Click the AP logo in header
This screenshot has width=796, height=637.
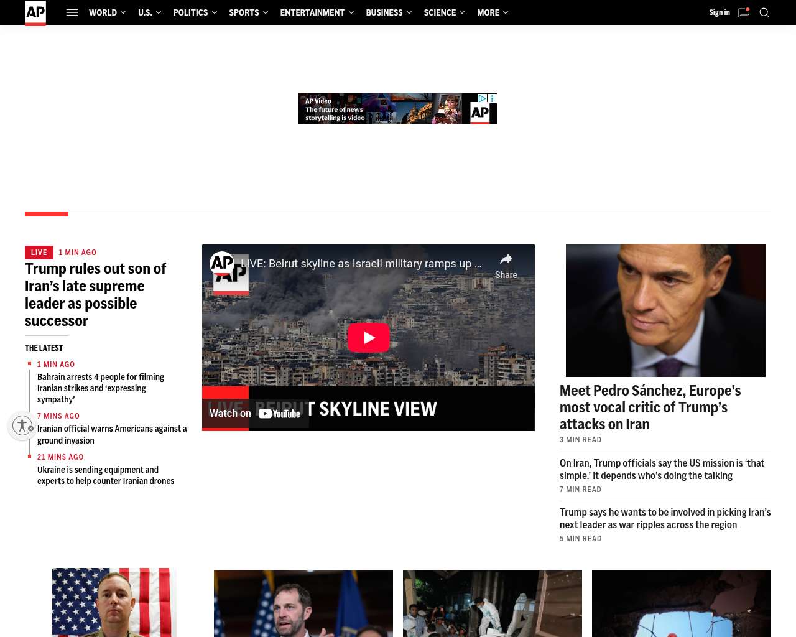point(35,12)
